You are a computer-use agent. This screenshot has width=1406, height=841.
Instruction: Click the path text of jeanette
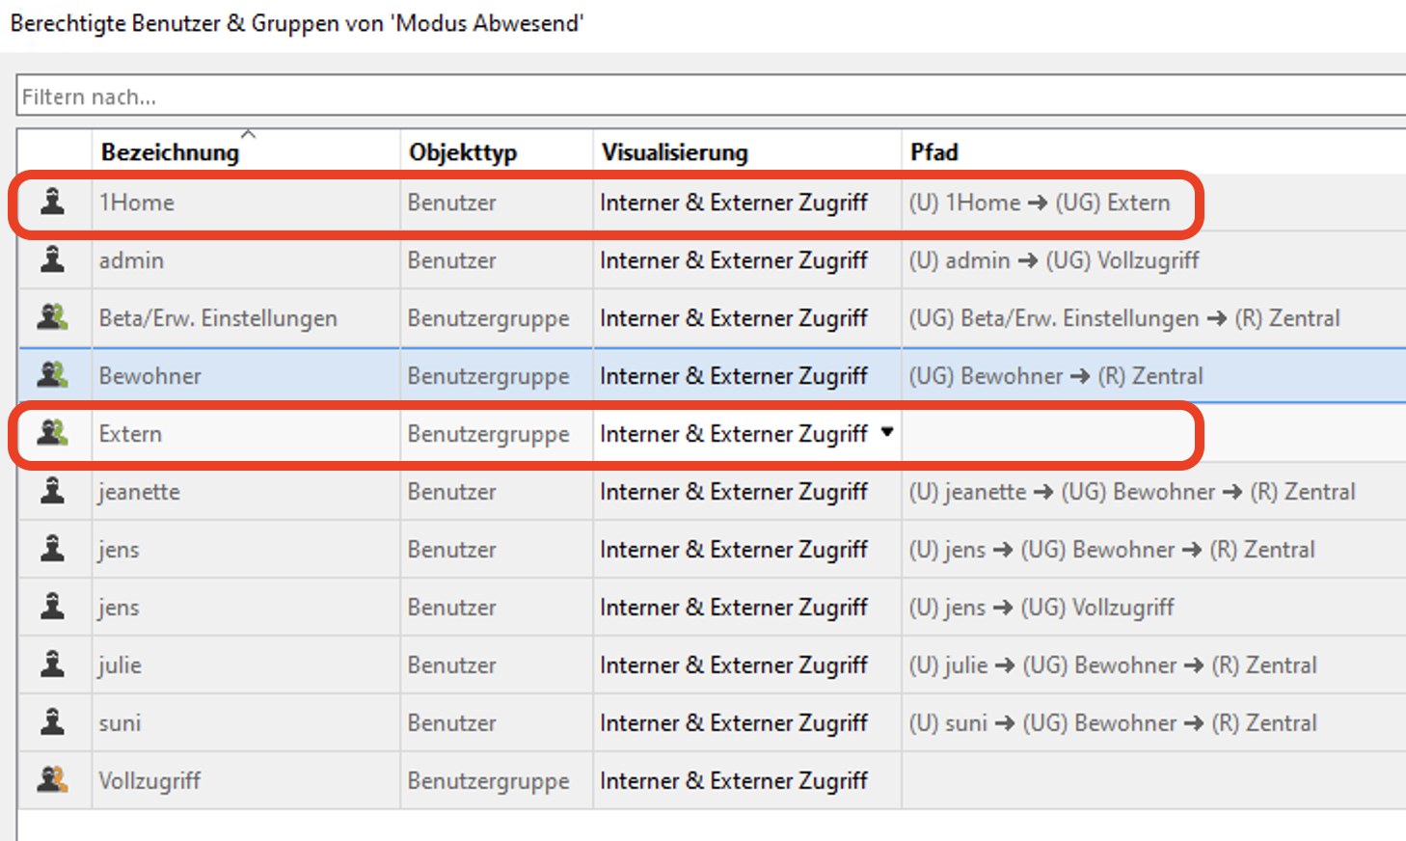1131,492
